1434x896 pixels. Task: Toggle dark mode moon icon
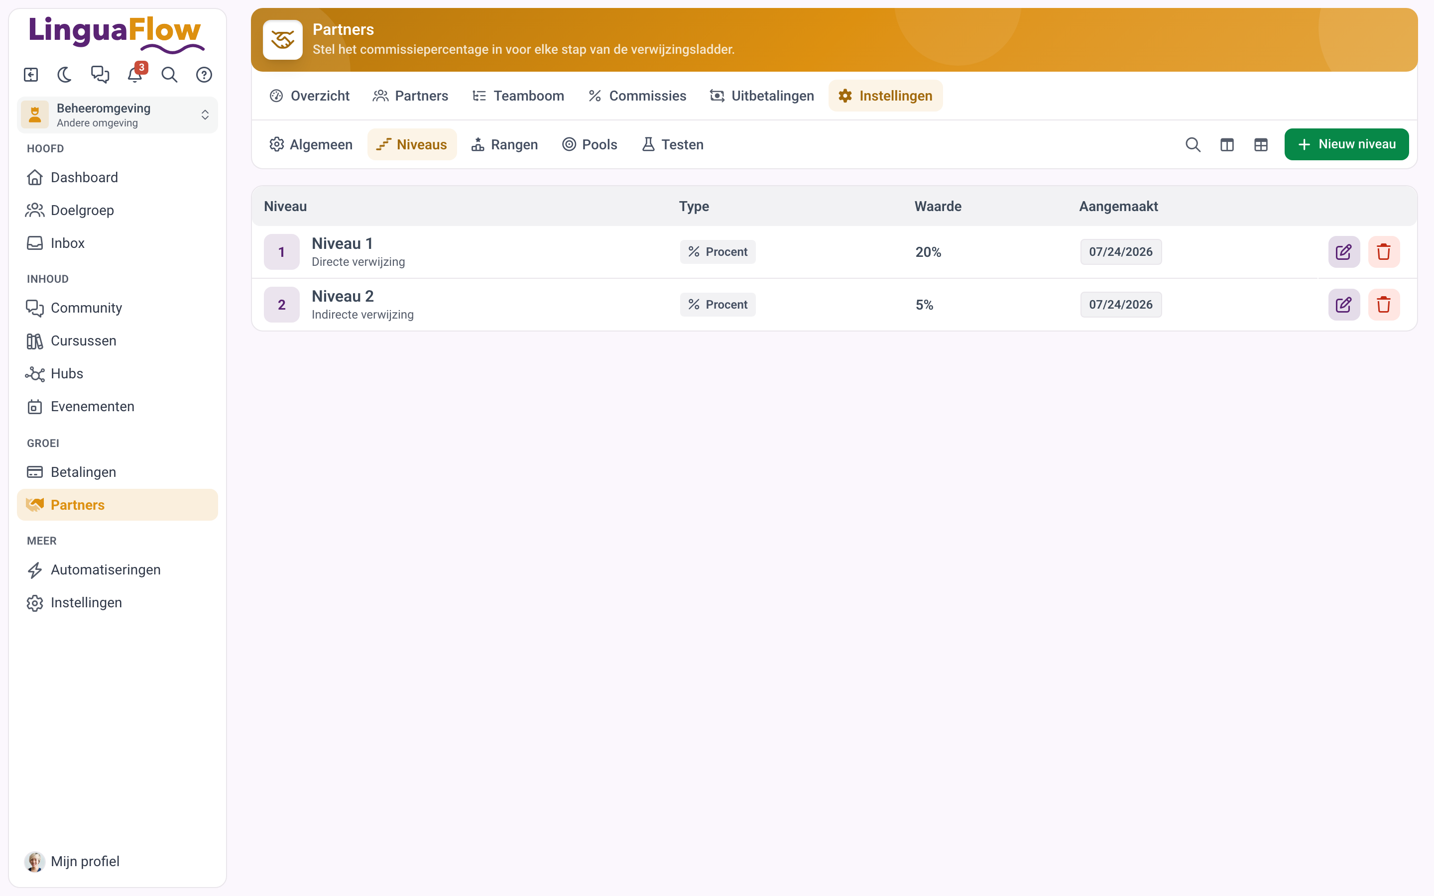[65, 75]
